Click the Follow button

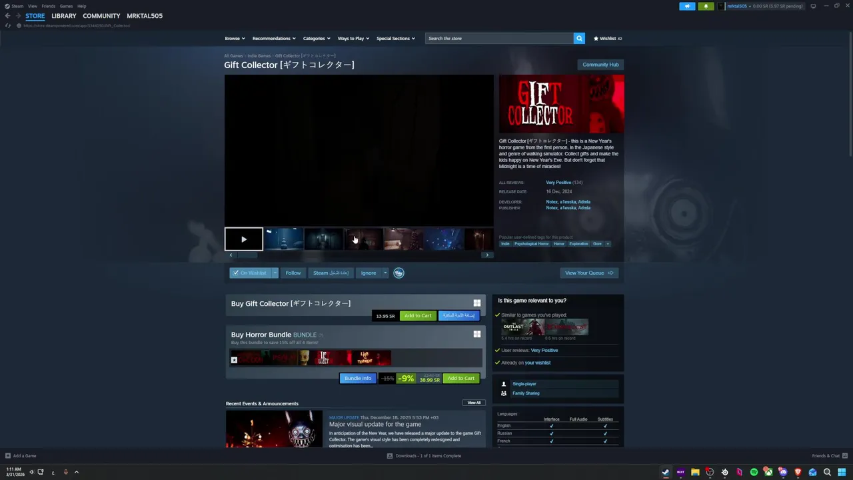pyautogui.click(x=293, y=273)
